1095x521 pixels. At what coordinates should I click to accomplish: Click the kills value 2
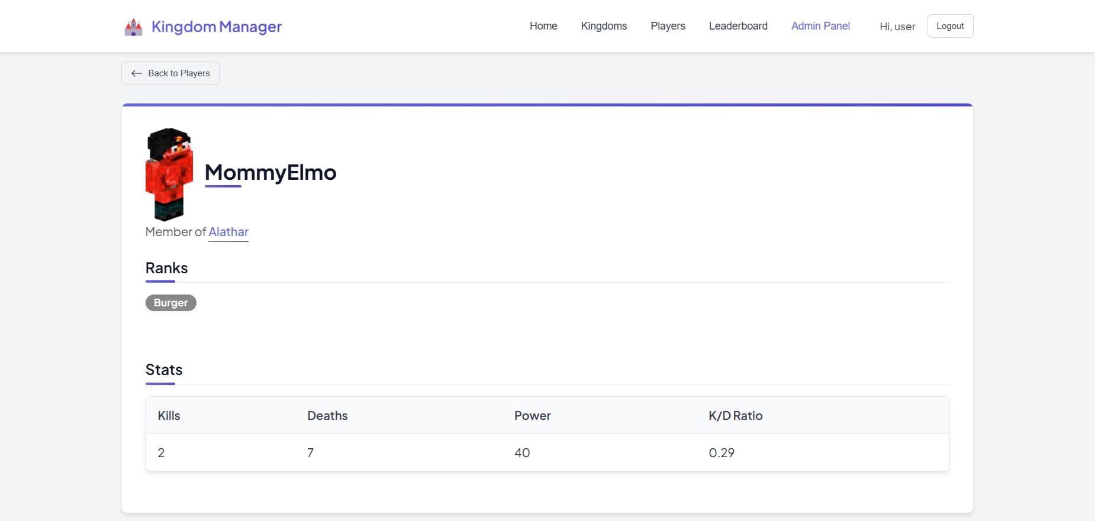161,453
